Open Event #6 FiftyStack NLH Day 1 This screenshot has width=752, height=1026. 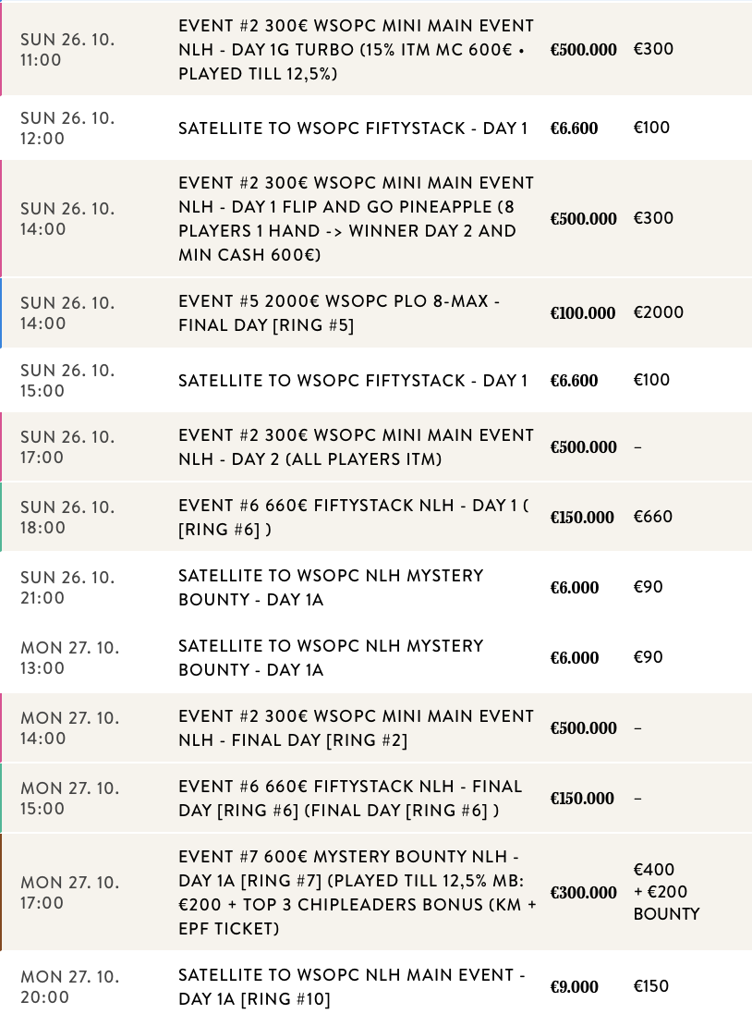point(354,518)
